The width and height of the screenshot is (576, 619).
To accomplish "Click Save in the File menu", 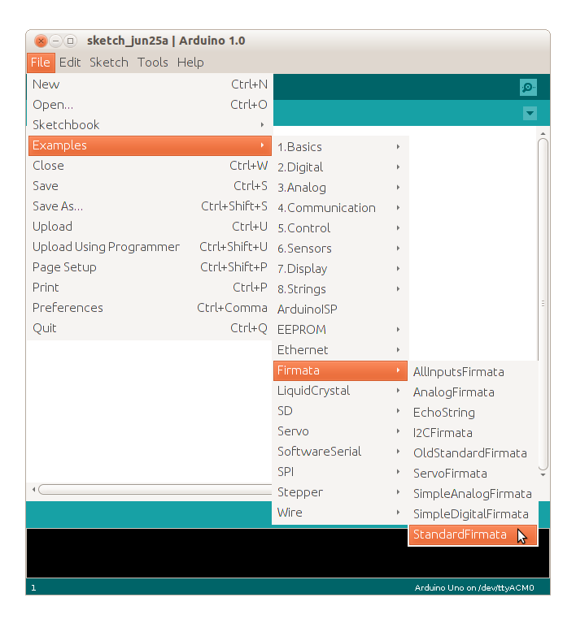I will 151,186.
